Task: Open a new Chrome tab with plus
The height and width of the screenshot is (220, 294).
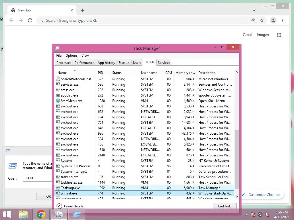Action: (x=83, y=10)
